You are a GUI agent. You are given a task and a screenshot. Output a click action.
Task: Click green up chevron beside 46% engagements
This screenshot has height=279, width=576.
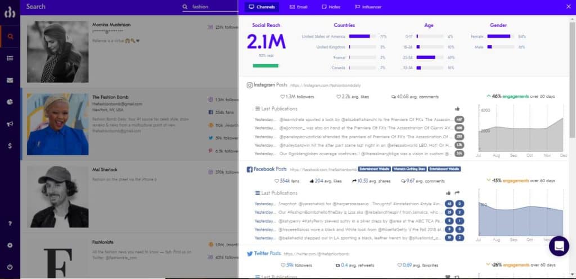tap(489, 96)
